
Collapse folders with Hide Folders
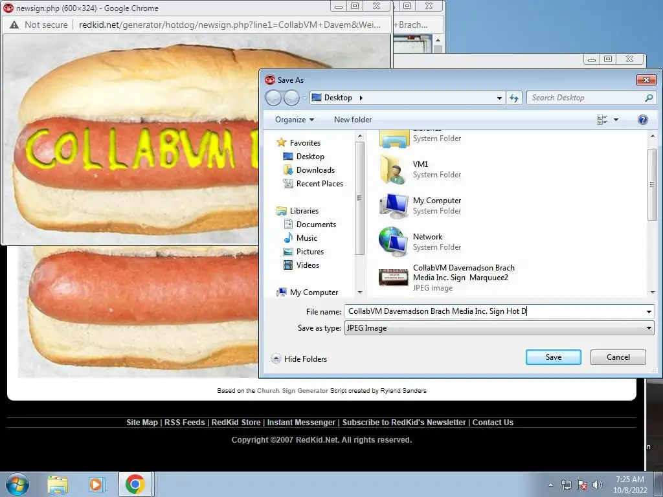299,359
